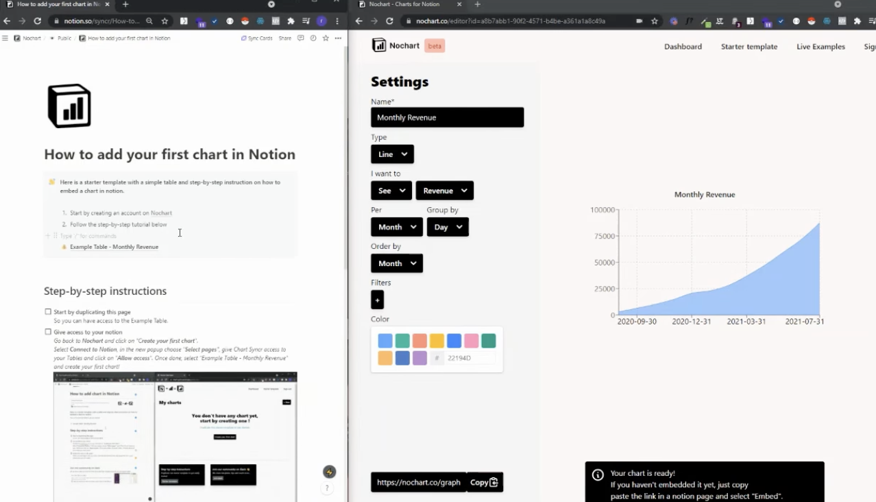Open media control icon in Notion browser toolbar
The height and width of the screenshot is (502, 876).
[306, 21]
